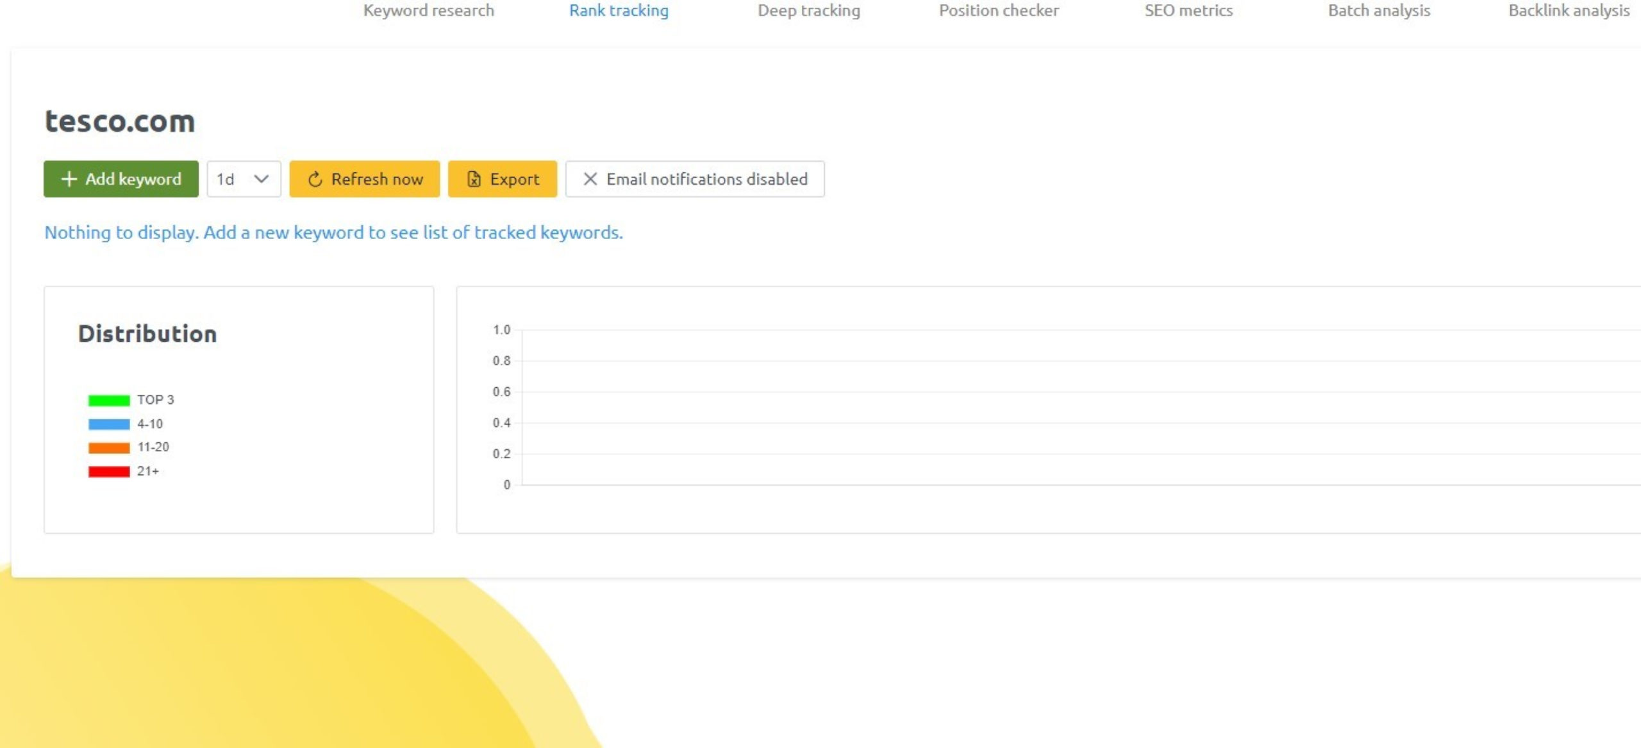1641x748 pixels.
Task: Click the blue 4-10 legend swatch
Action: [109, 424]
